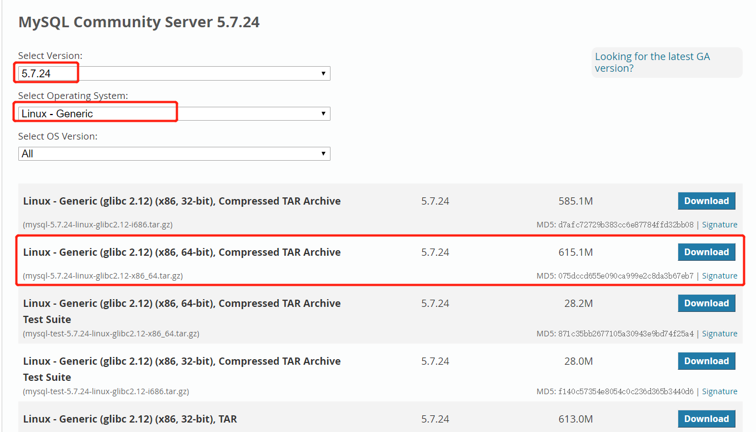This screenshot has height=432, width=756.
Task: Click the 'Select OS Version:' label
Action: pyautogui.click(x=58, y=136)
